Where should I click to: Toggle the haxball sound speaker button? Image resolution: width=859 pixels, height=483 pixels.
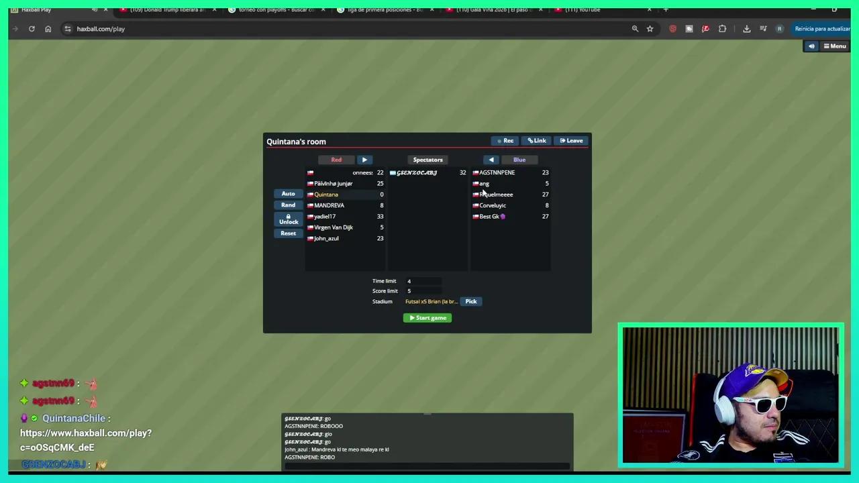(x=811, y=46)
